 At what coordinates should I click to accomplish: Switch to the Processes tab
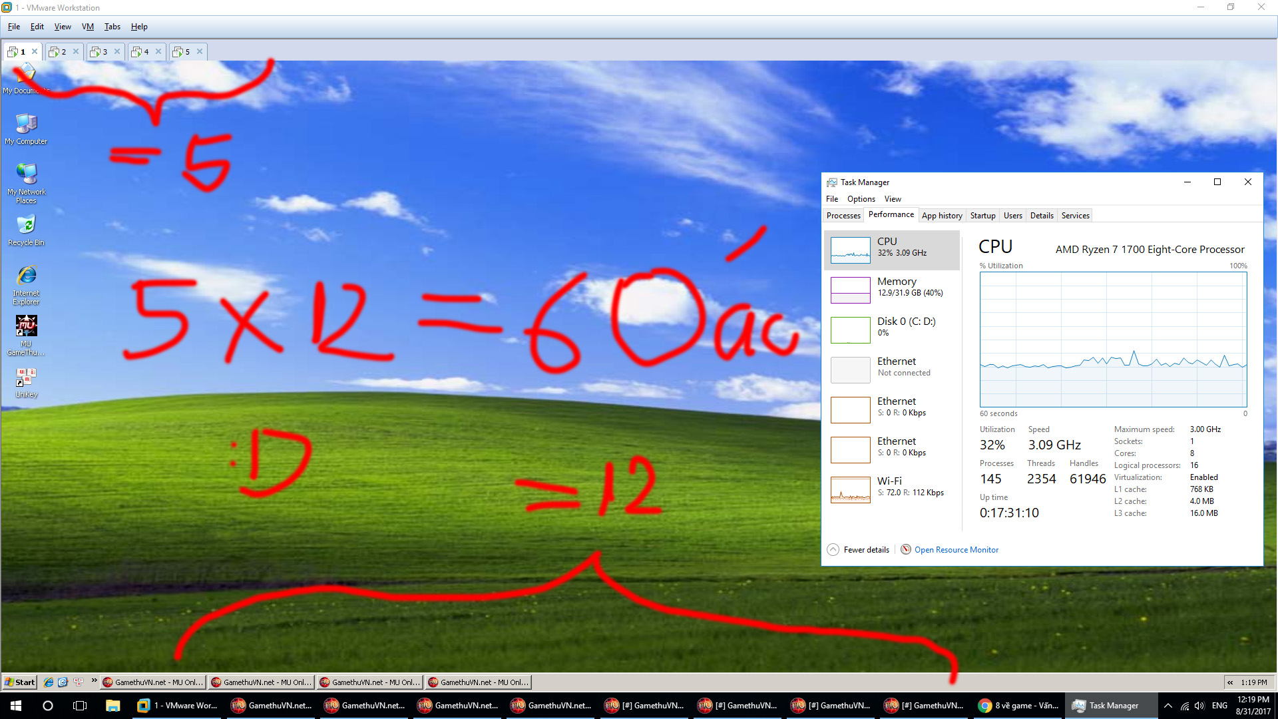(843, 216)
